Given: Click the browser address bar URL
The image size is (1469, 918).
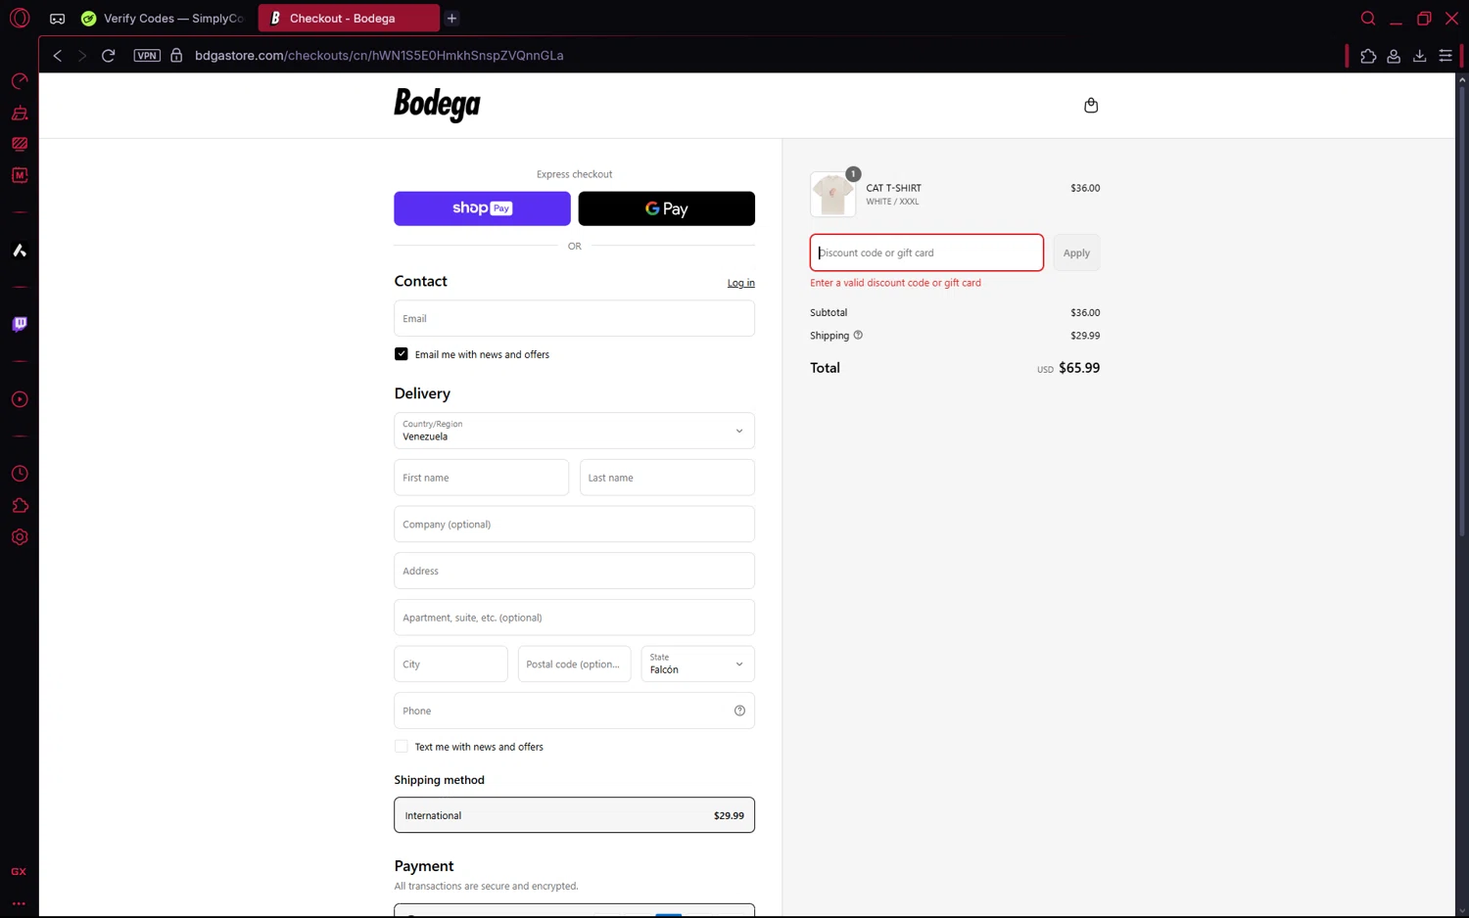Looking at the screenshot, I should pyautogui.click(x=379, y=56).
